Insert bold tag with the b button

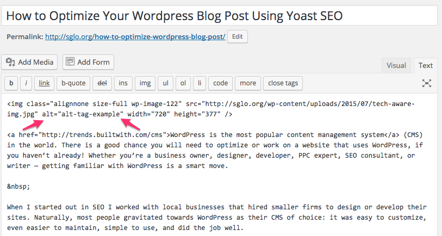11,83
